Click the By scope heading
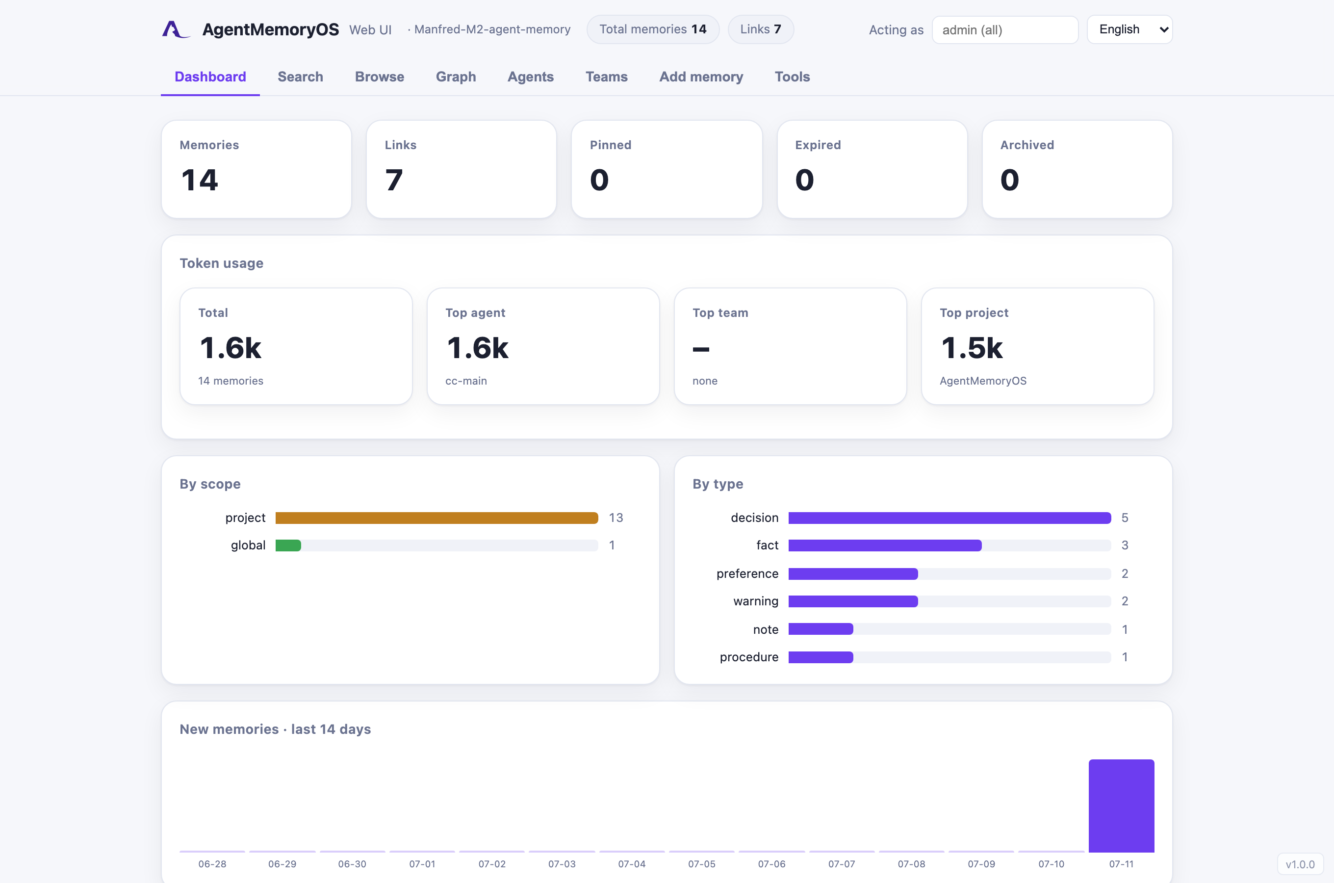1334x883 pixels. (210, 484)
